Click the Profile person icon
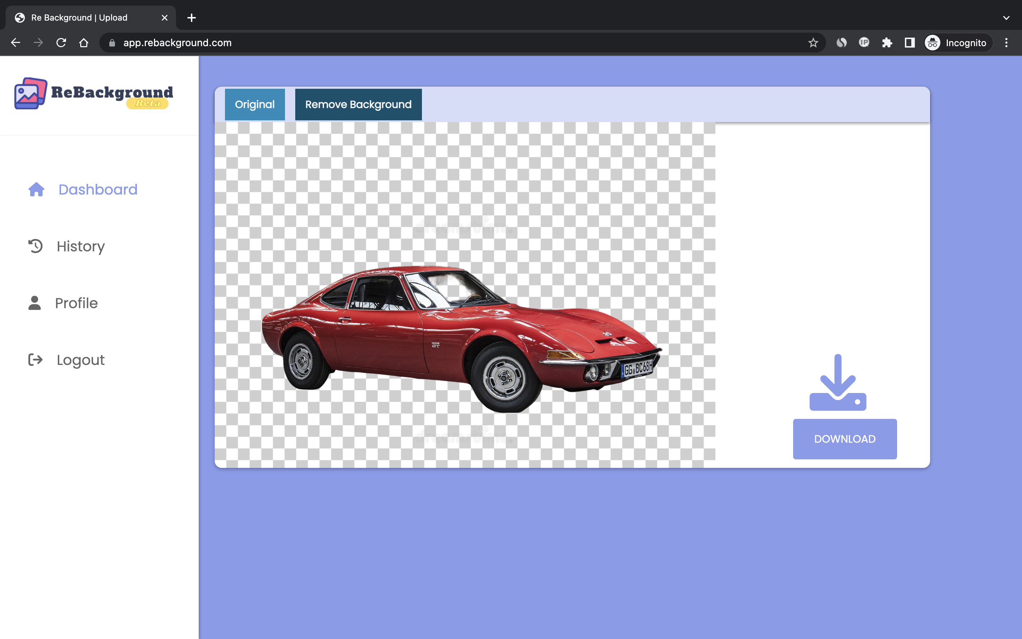The height and width of the screenshot is (639, 1022). [x=35, y=303]
